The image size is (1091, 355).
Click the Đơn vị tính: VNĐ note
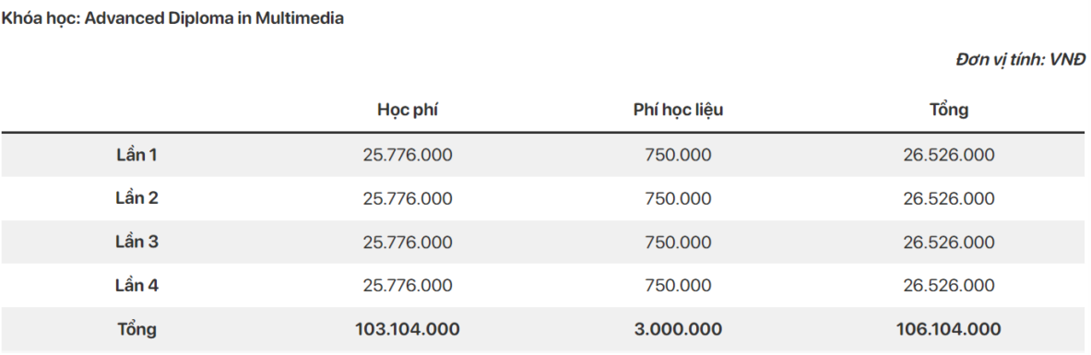(x=1020, y=60)
